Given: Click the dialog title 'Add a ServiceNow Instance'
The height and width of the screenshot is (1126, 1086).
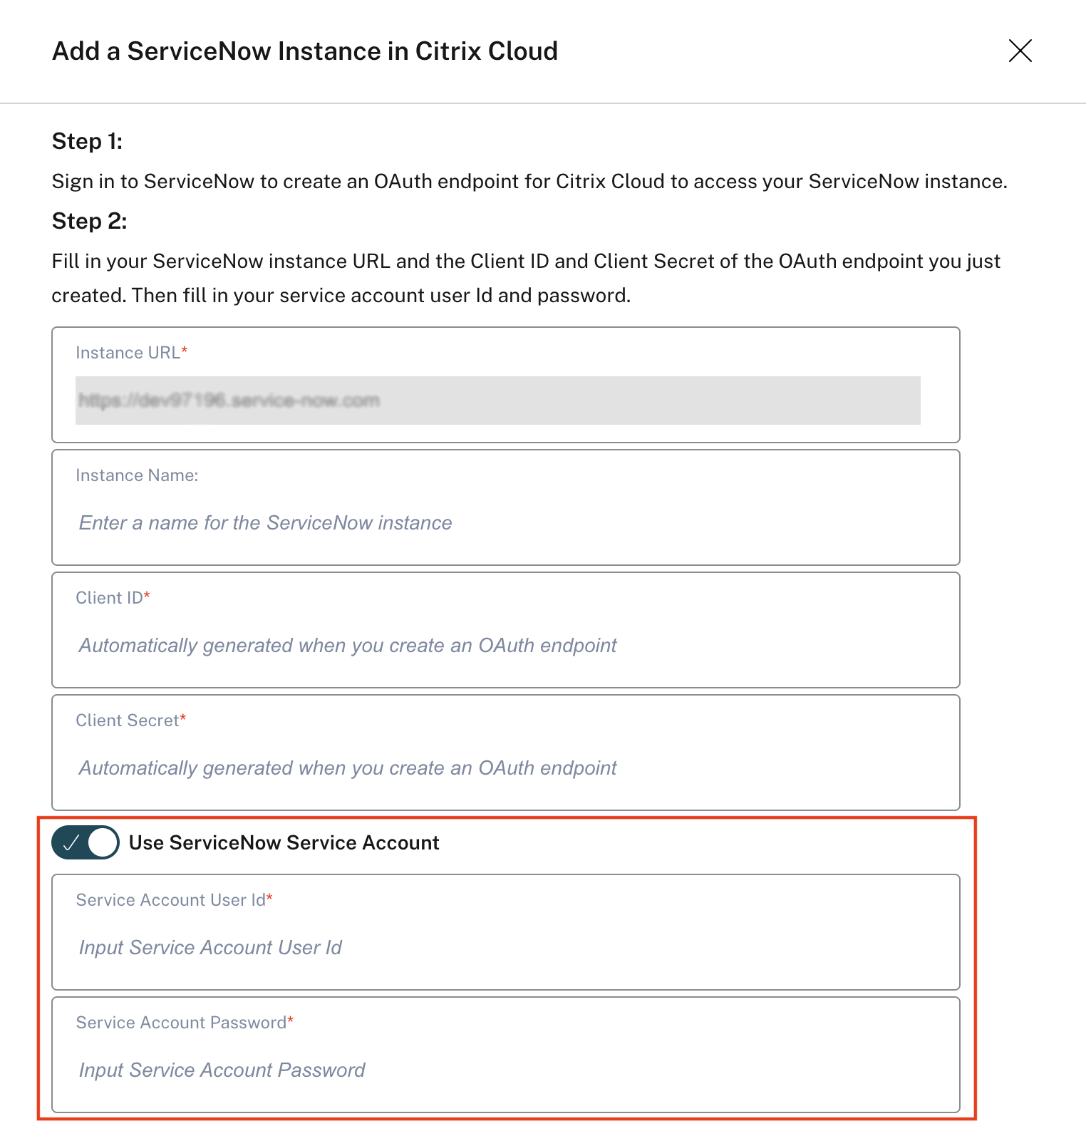Looking at the screenshot, I should 304,51.
